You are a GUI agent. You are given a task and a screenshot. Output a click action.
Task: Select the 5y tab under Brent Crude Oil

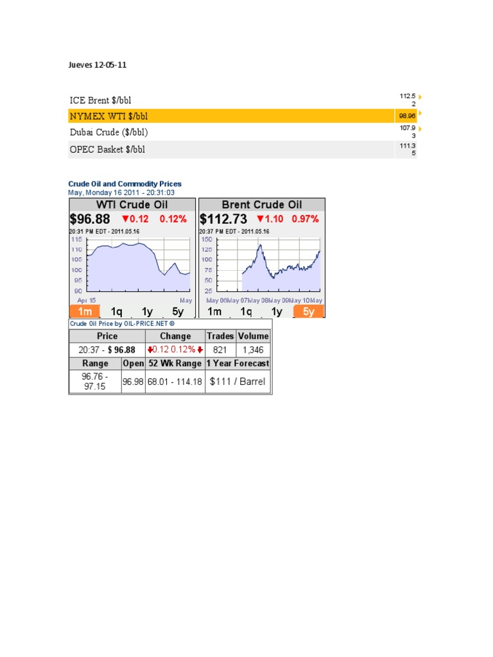pyautogui.click(x=309, y=311)
